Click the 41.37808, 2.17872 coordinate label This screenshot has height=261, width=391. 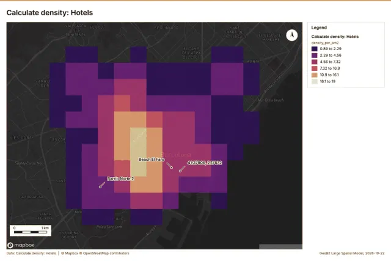coord(205,163)
